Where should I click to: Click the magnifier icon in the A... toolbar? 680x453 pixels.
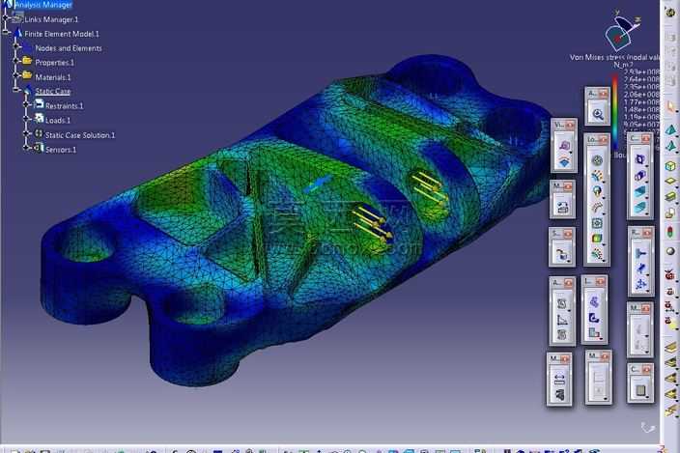[598, 114]
